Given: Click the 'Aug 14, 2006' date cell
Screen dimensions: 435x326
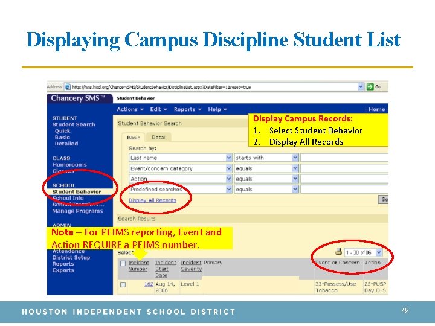Looking at the screenshot, I should (x=166, y=287).
